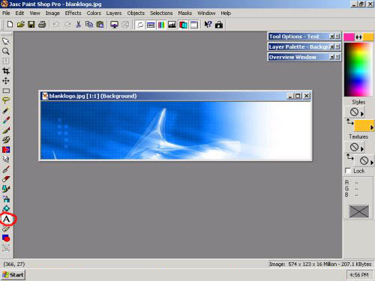The width and height of the screenshot is (375, 281).
Task: Select the Zoom magnifier tool
Action: (x=6, y=51)
